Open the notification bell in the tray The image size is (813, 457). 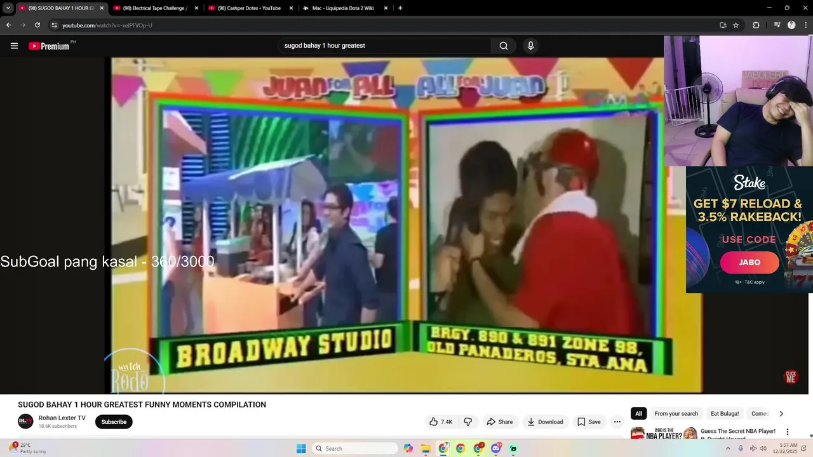(x=804, y=449)
